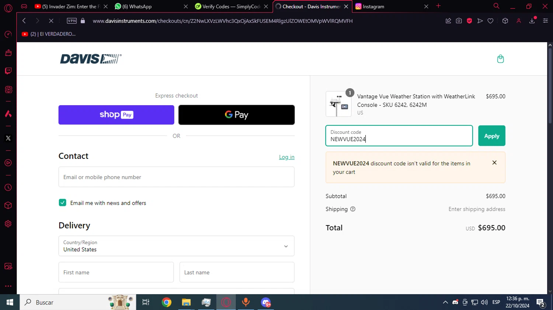This screenshot has width=553, height=310.
Task: Open File Explorer from the taskbar
Action: 186,302
